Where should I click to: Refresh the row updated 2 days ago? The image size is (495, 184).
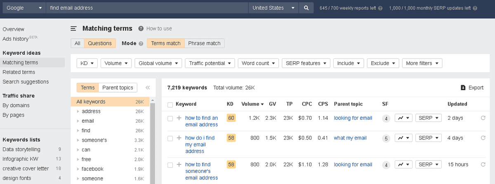point(483,118)
